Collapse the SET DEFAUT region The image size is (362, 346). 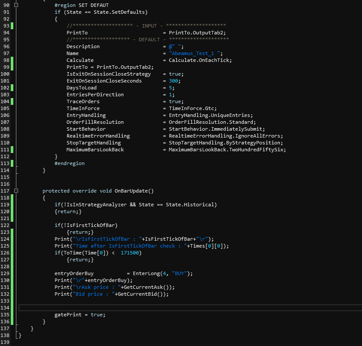pyautogui.click(x=16, y=5)
